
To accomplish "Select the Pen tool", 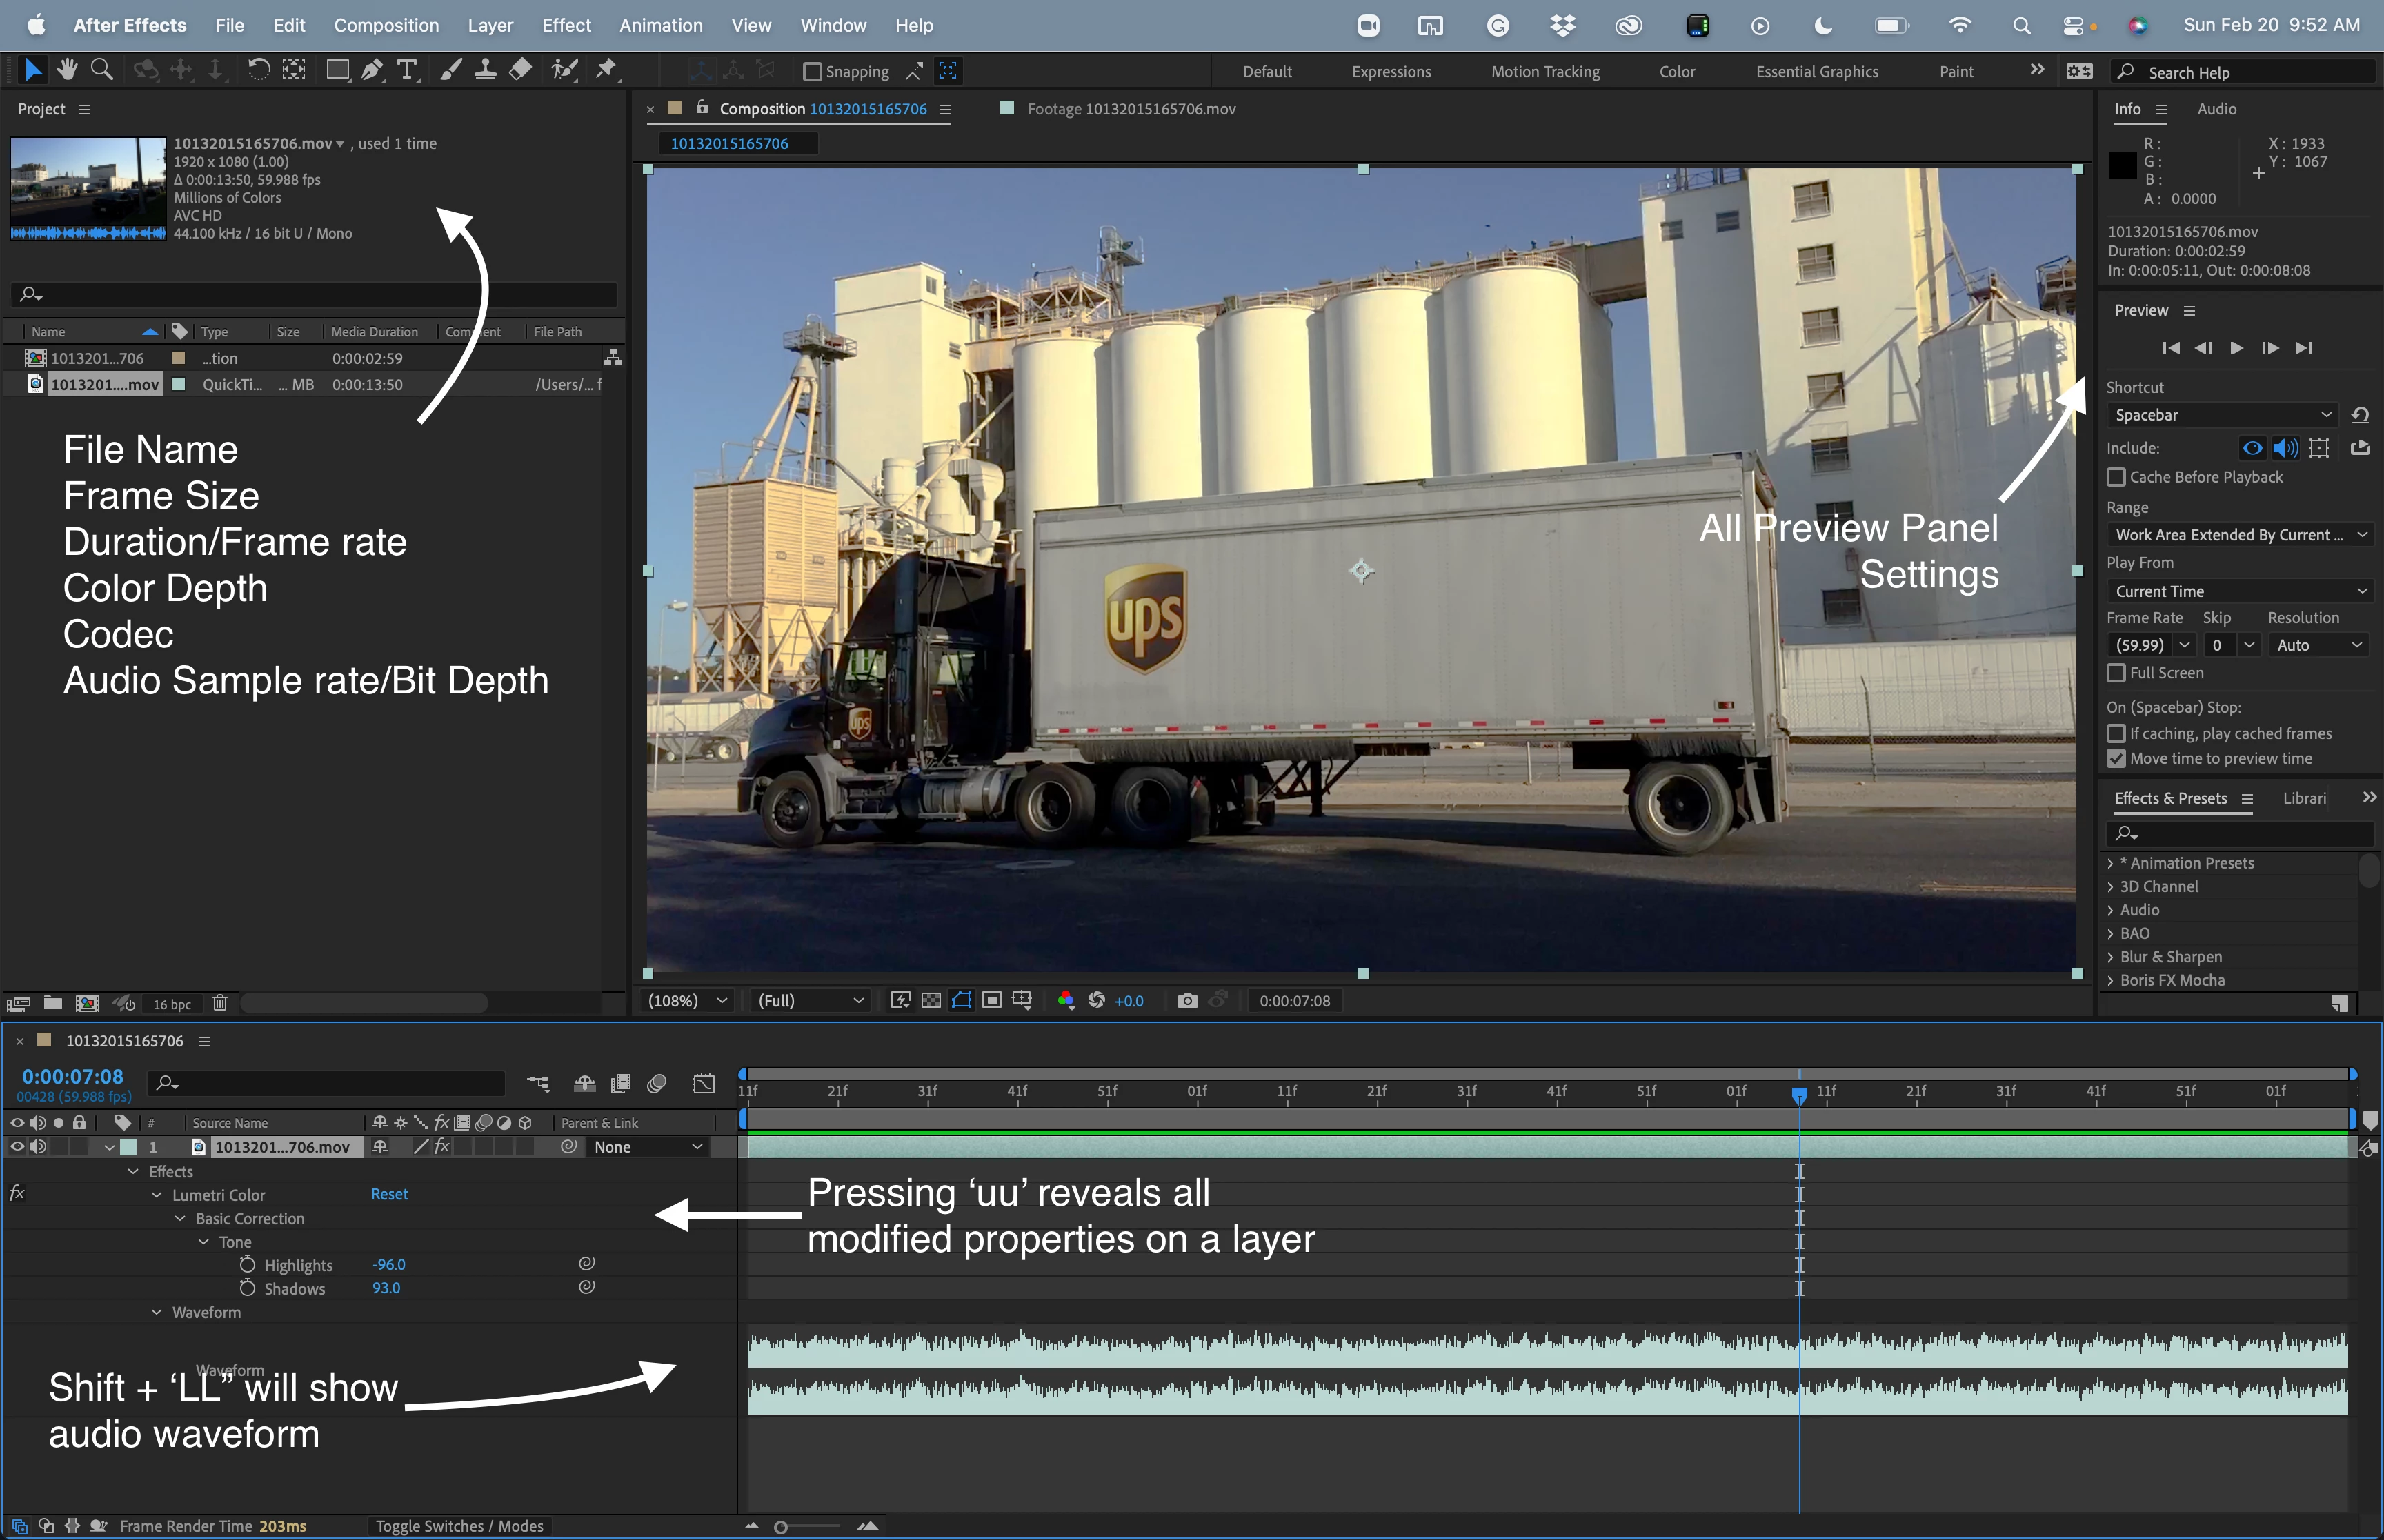I will [x=371, y=69].
